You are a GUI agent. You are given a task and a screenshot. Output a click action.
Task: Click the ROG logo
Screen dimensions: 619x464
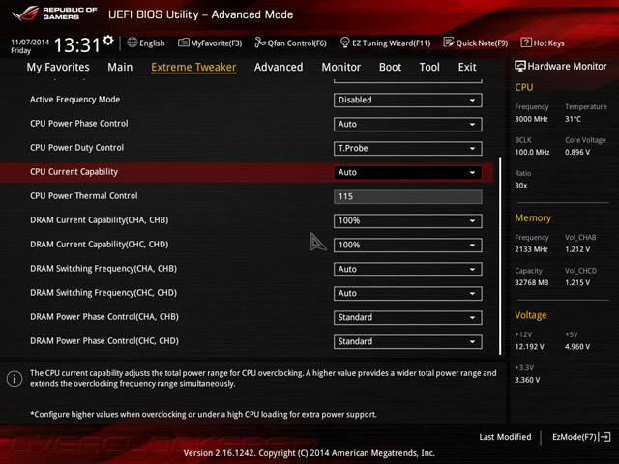point(25,14)
